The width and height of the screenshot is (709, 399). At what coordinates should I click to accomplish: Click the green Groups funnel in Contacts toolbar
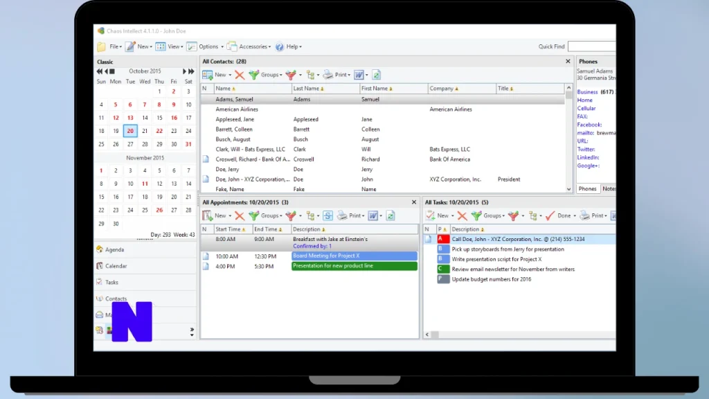[x=253, y=75]
